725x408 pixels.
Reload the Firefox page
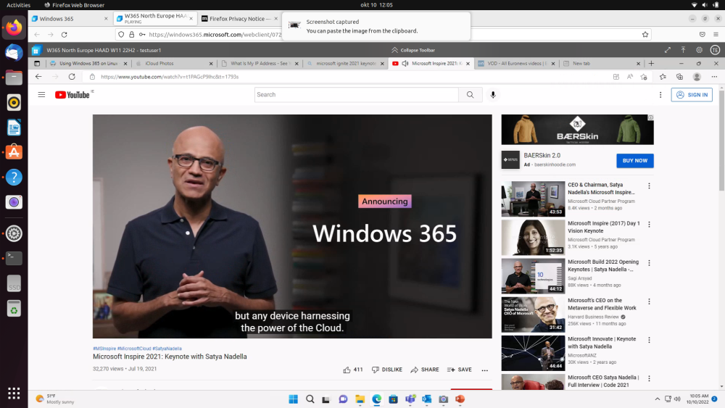[65, 34]
